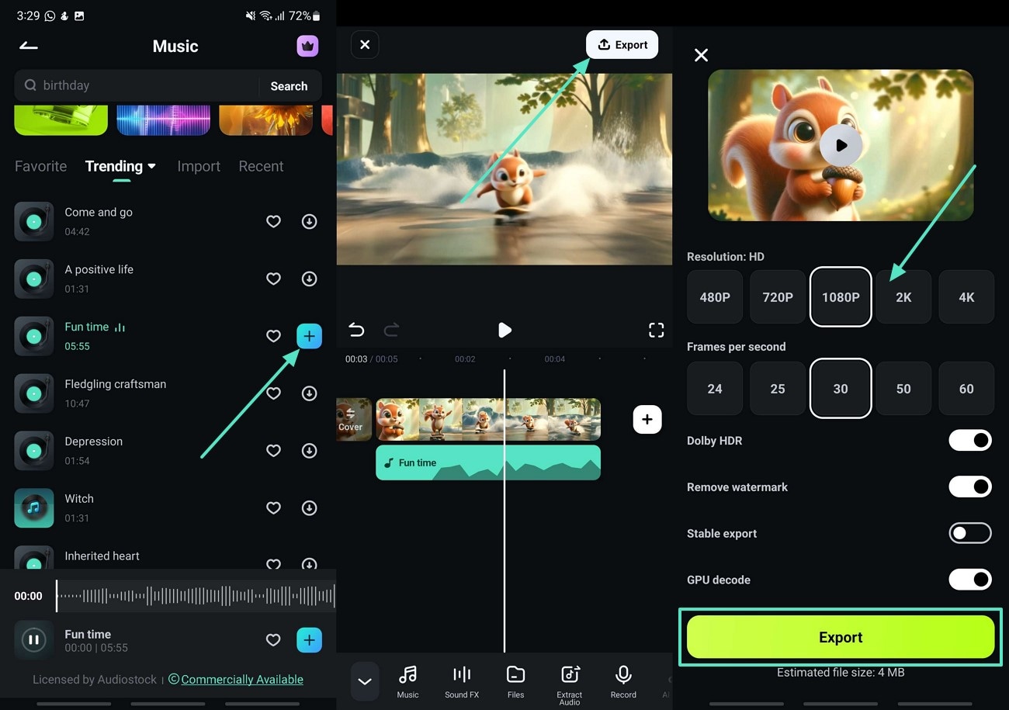Switch to Import tab
This screenshot has height=710, width=1009.
[x=199, y=166]
